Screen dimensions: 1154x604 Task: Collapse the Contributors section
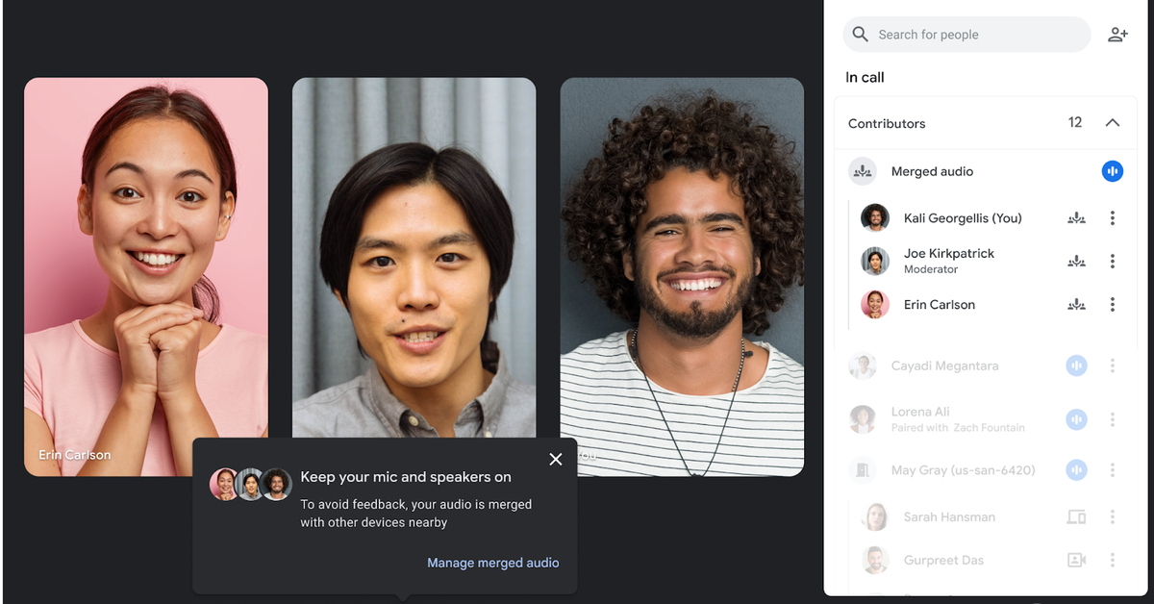(x=1113, y=123)
